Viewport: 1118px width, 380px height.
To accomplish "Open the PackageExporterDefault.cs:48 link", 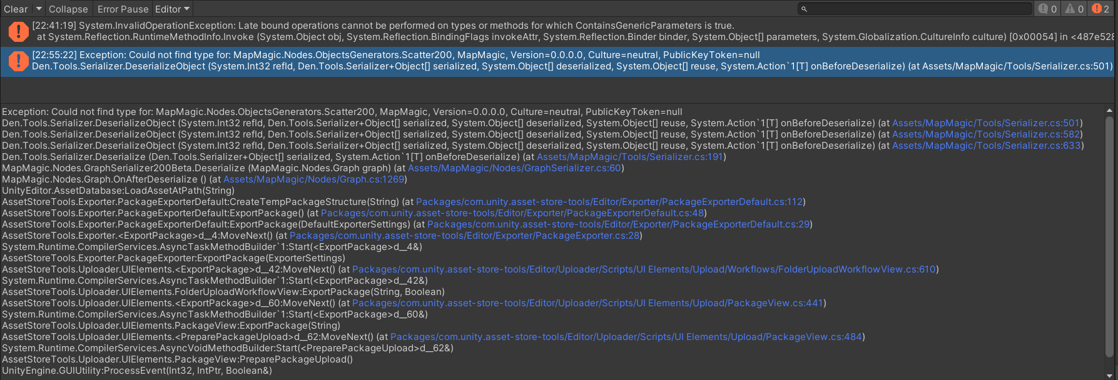I will (x=512, y=213).
